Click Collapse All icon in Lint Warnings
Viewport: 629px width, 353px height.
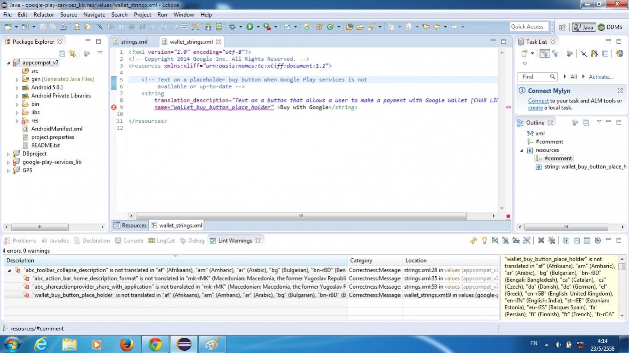coord(577,240)
